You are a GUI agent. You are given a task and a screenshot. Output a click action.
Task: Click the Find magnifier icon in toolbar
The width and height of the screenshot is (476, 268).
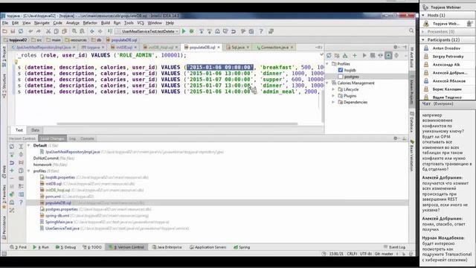[x=74, y=31]
